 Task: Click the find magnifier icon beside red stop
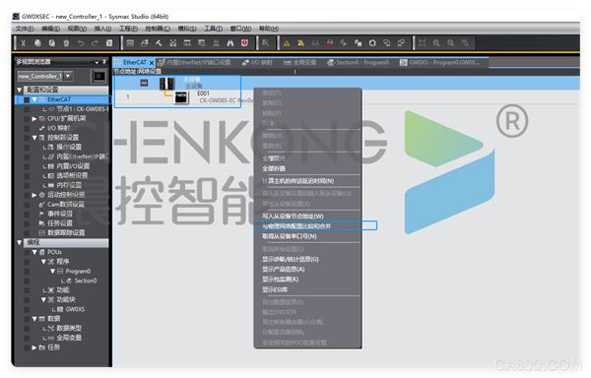265,43
